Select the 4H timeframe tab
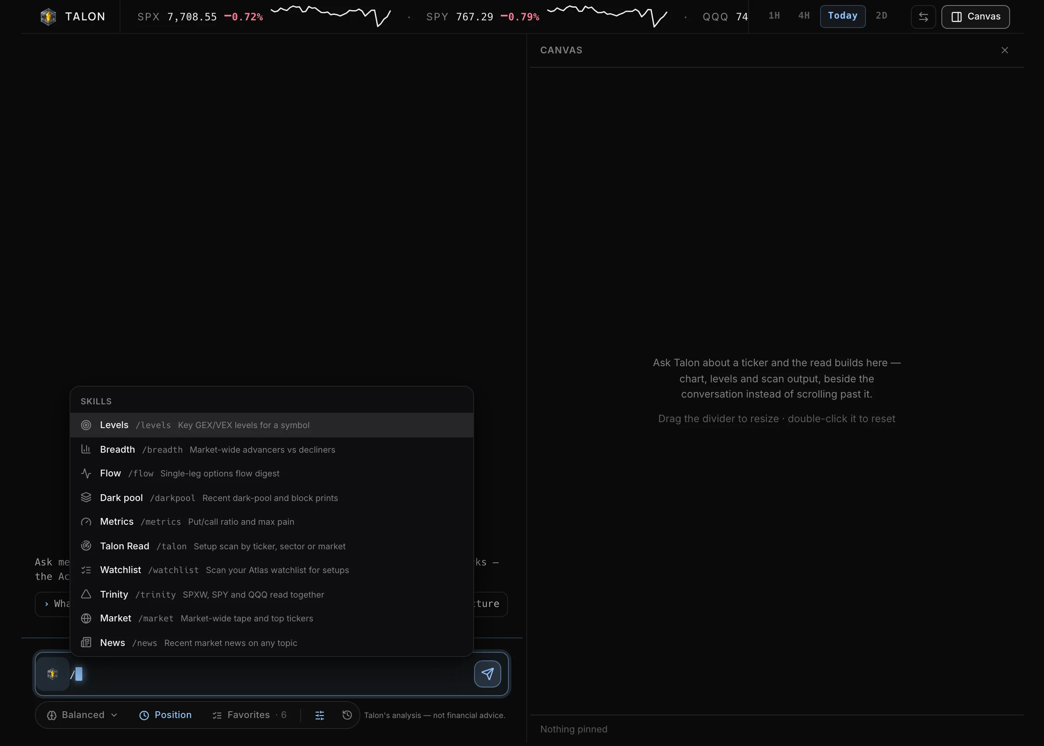The height and width of the screenshot is (746, 1044). coord(804,16)
